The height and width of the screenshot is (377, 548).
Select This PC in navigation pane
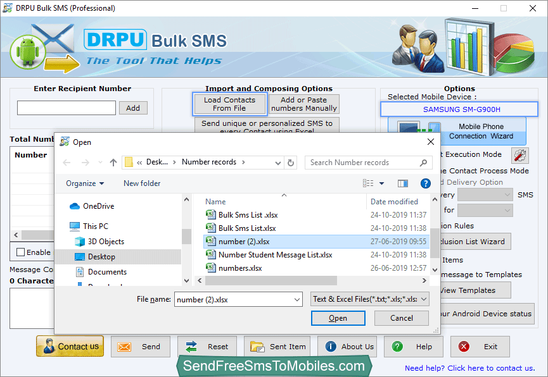click(x=89, y=226)
